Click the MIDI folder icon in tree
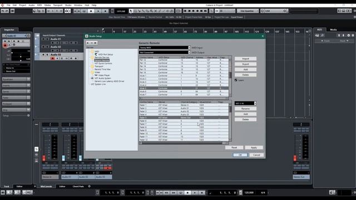The height and width of the screenshot is (200, 356). click(92, 52)
